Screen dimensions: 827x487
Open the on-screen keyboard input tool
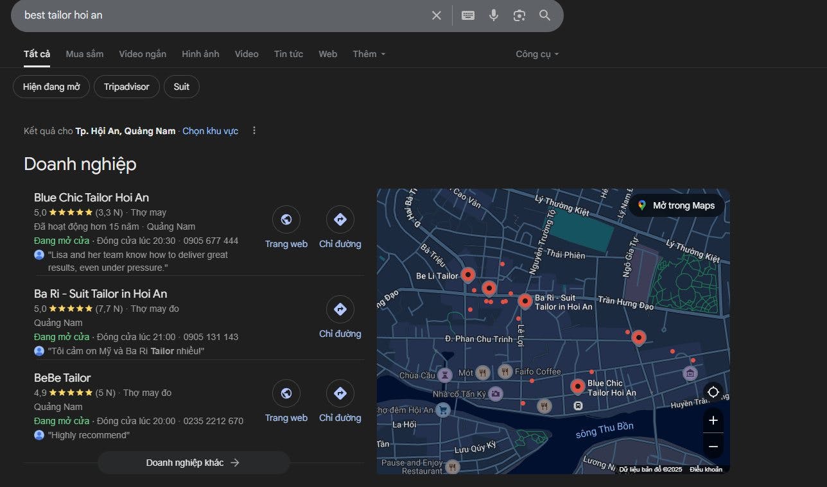pos(468,15)
